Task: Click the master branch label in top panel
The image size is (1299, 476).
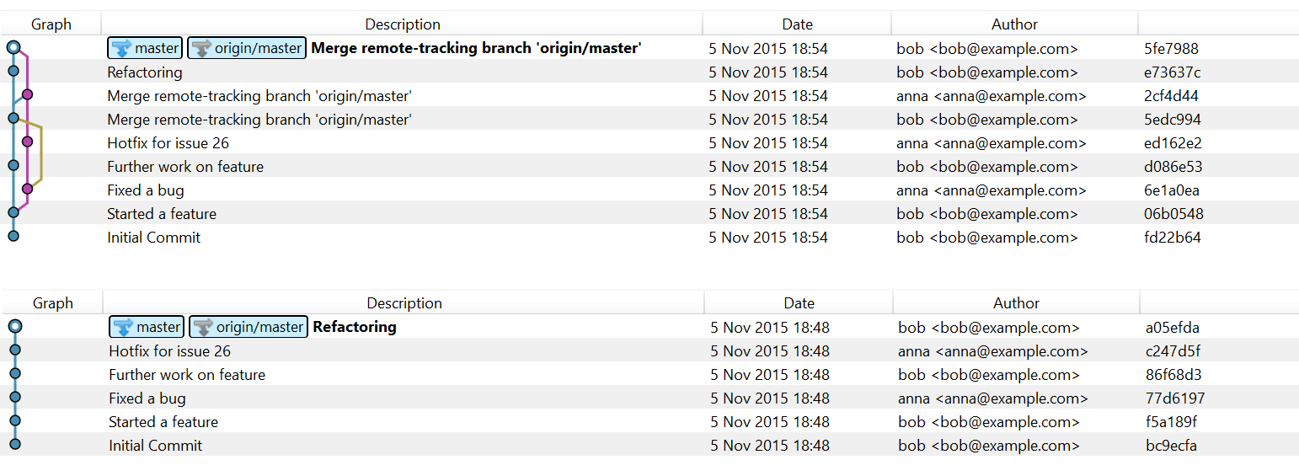Action: [x=145, y=48]
